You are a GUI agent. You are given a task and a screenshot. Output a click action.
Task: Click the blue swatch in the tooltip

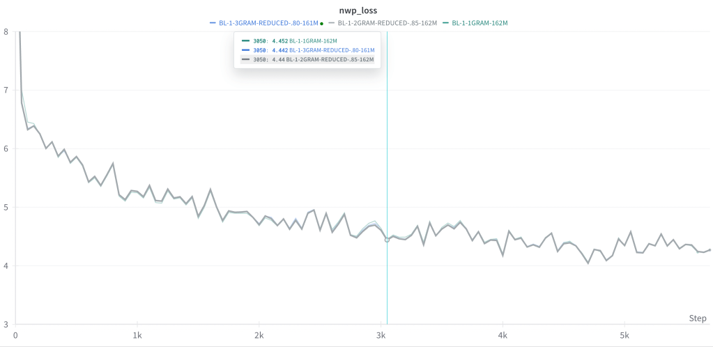(x=245, y=50)
